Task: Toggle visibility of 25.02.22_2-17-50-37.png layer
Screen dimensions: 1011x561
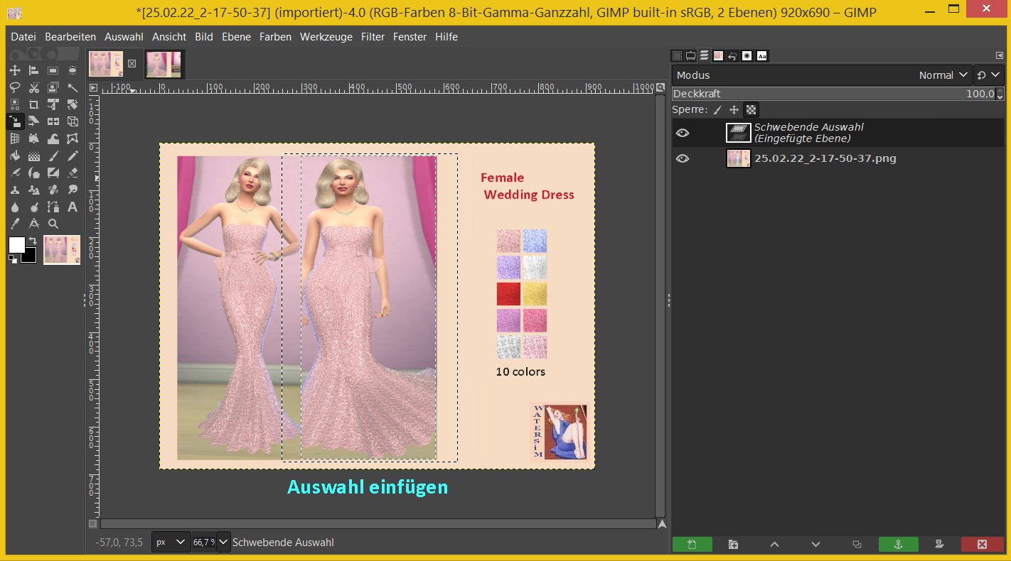Action: point(683,158)
